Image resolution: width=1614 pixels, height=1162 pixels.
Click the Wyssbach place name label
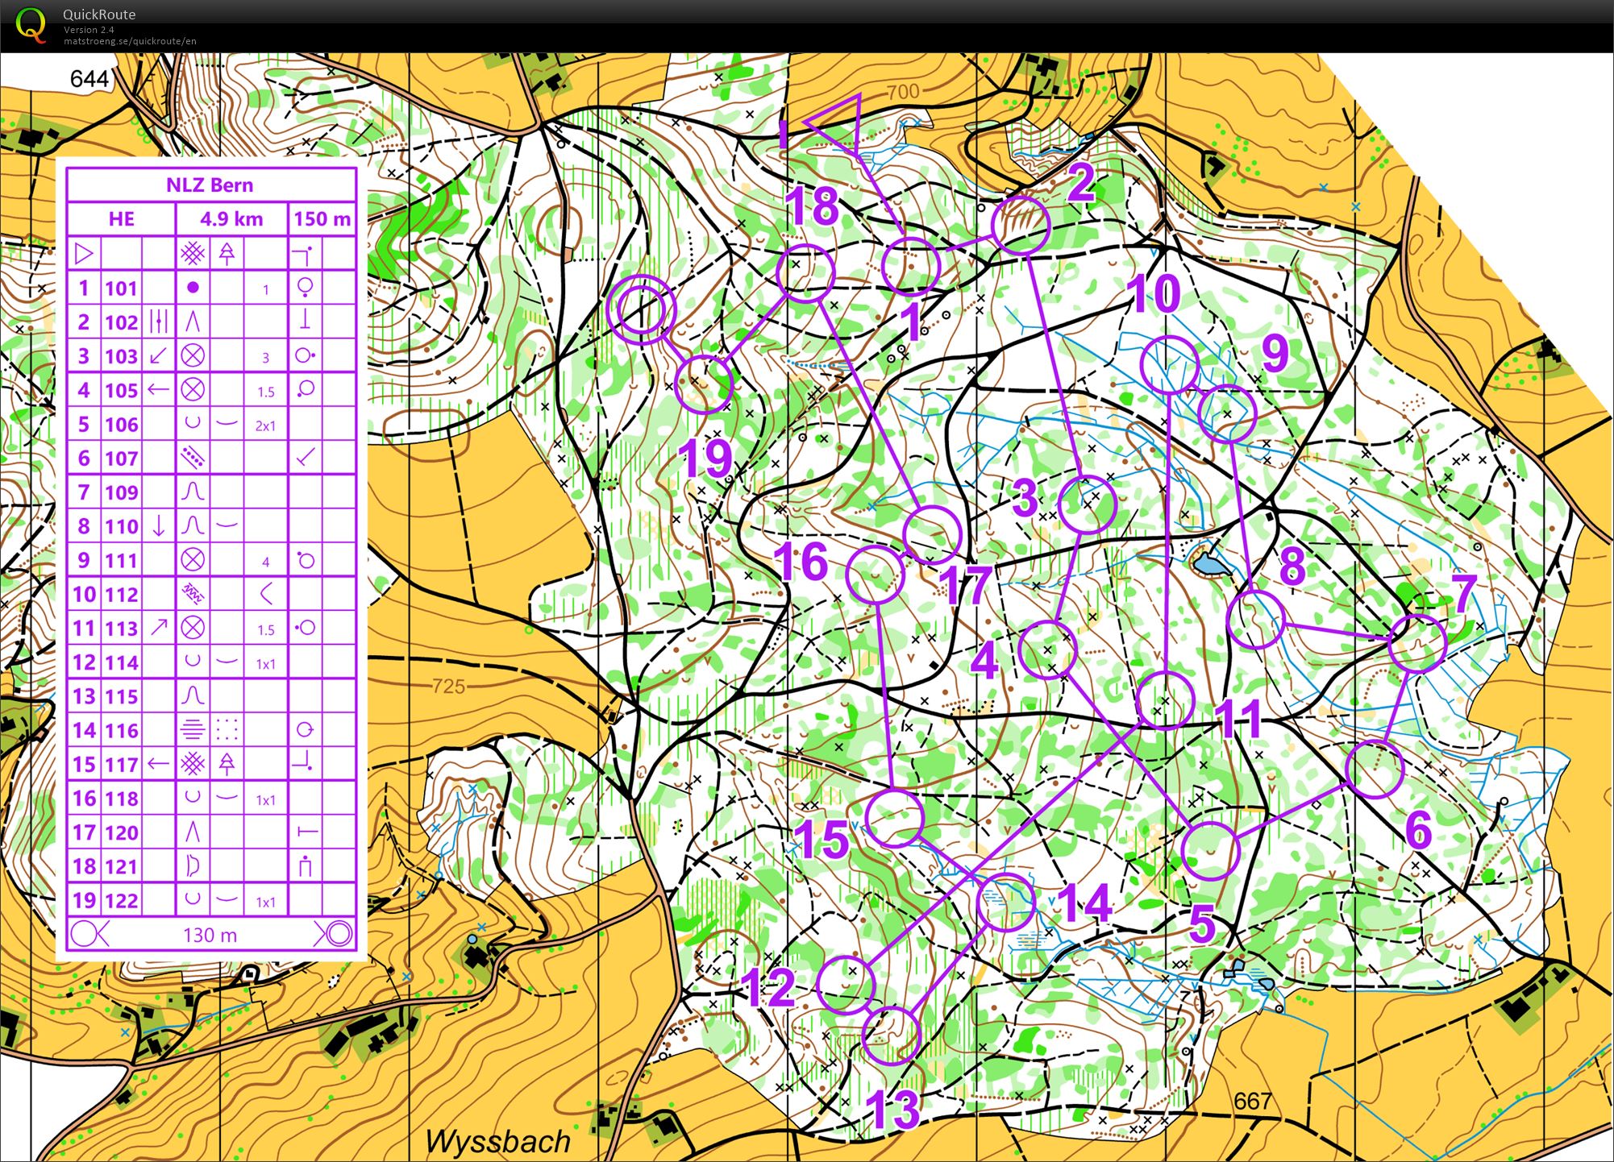497,1141
